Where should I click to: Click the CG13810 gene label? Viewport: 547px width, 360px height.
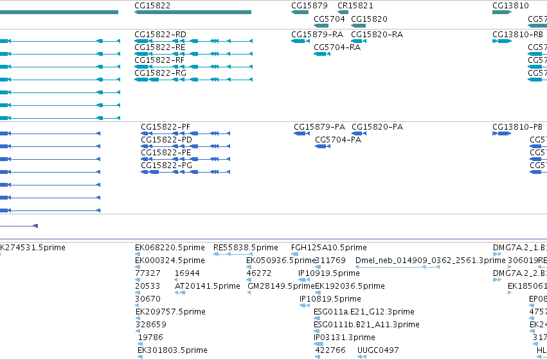point(510,6)
